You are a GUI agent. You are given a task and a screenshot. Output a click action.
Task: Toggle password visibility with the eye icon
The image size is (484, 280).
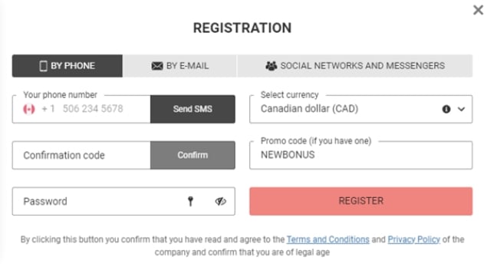click(220, 202)
